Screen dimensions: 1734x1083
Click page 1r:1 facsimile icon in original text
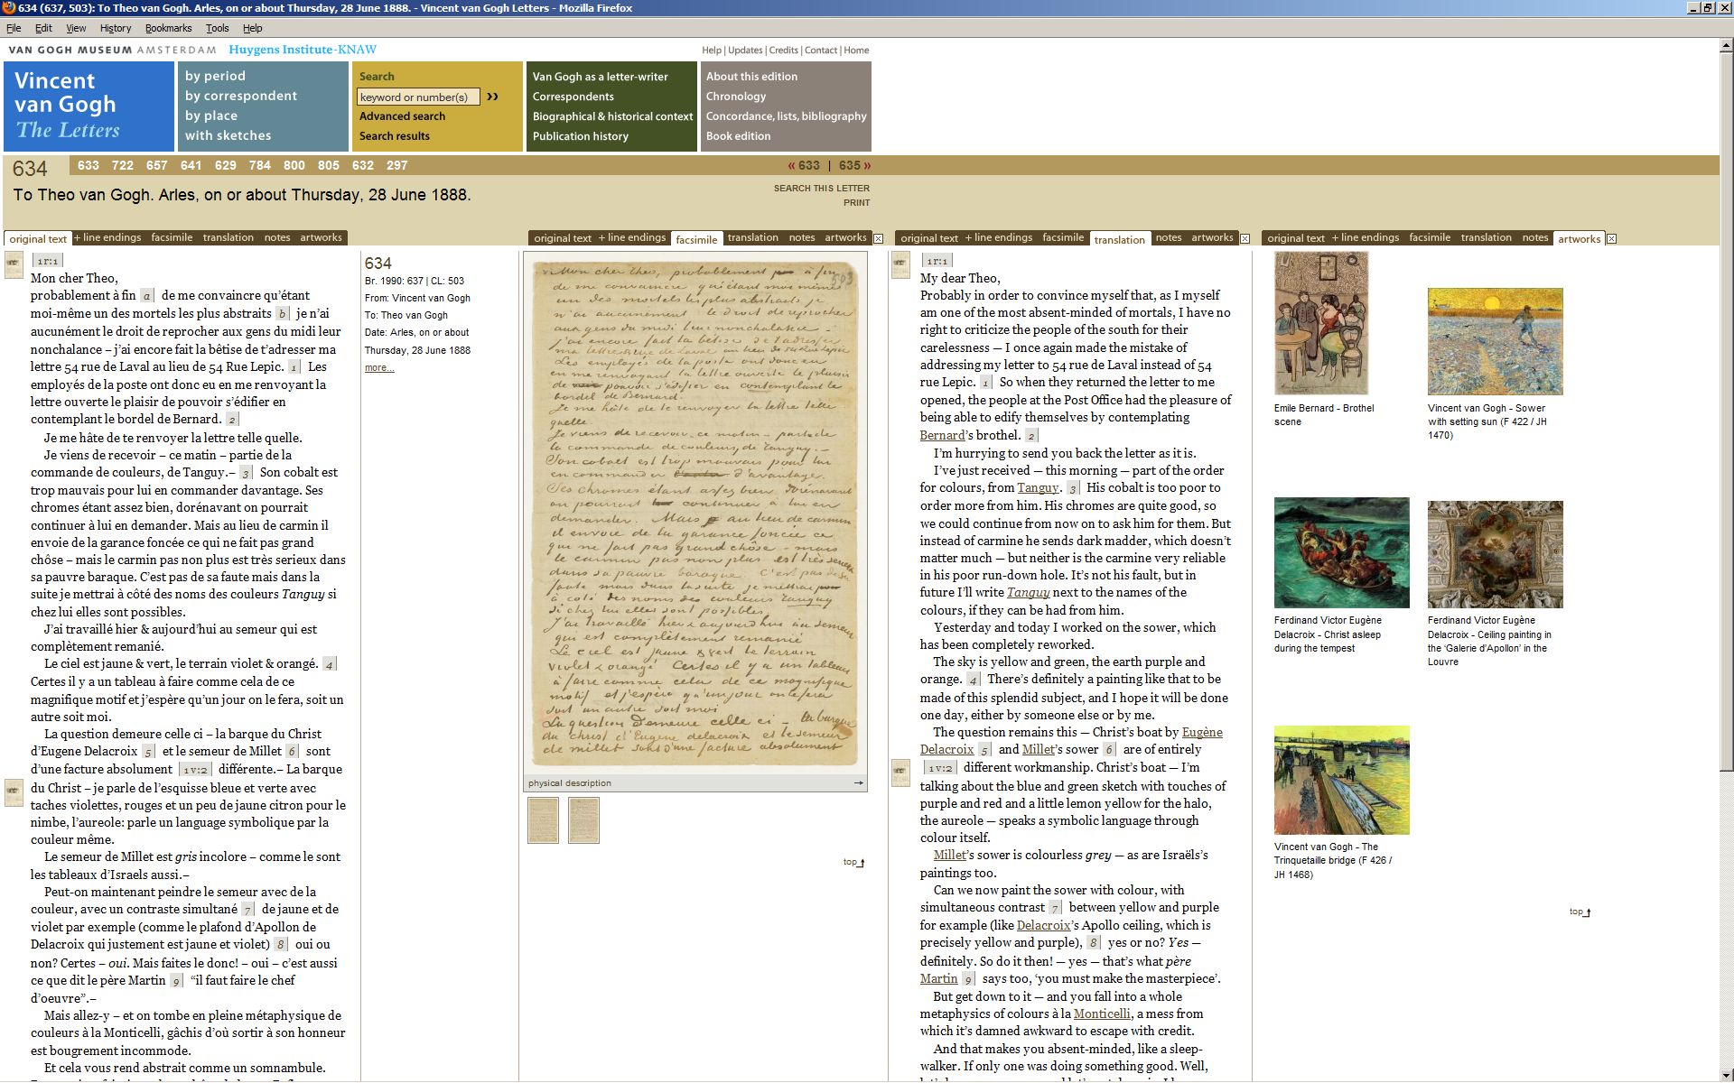coord(14,264)
